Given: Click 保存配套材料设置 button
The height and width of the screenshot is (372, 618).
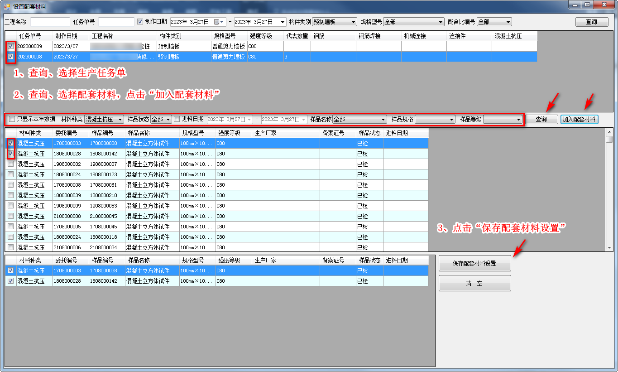Looking at the screenshot, I should [x=474, y=263].
